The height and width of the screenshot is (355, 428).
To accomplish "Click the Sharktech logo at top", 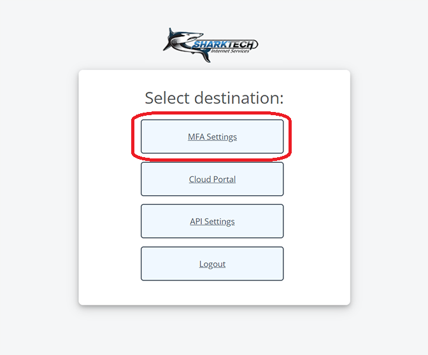I will (x=210, y=45).
